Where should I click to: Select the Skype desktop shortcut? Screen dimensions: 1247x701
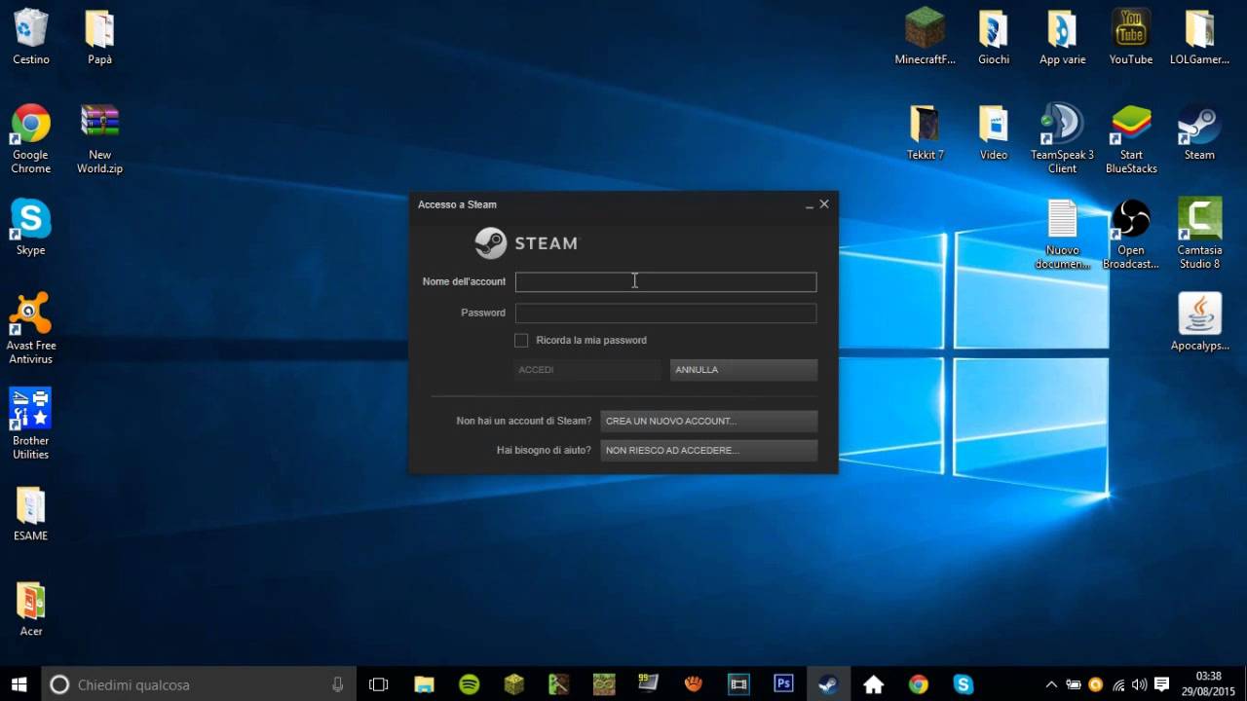pyautogui.click(x=31, y=228)
